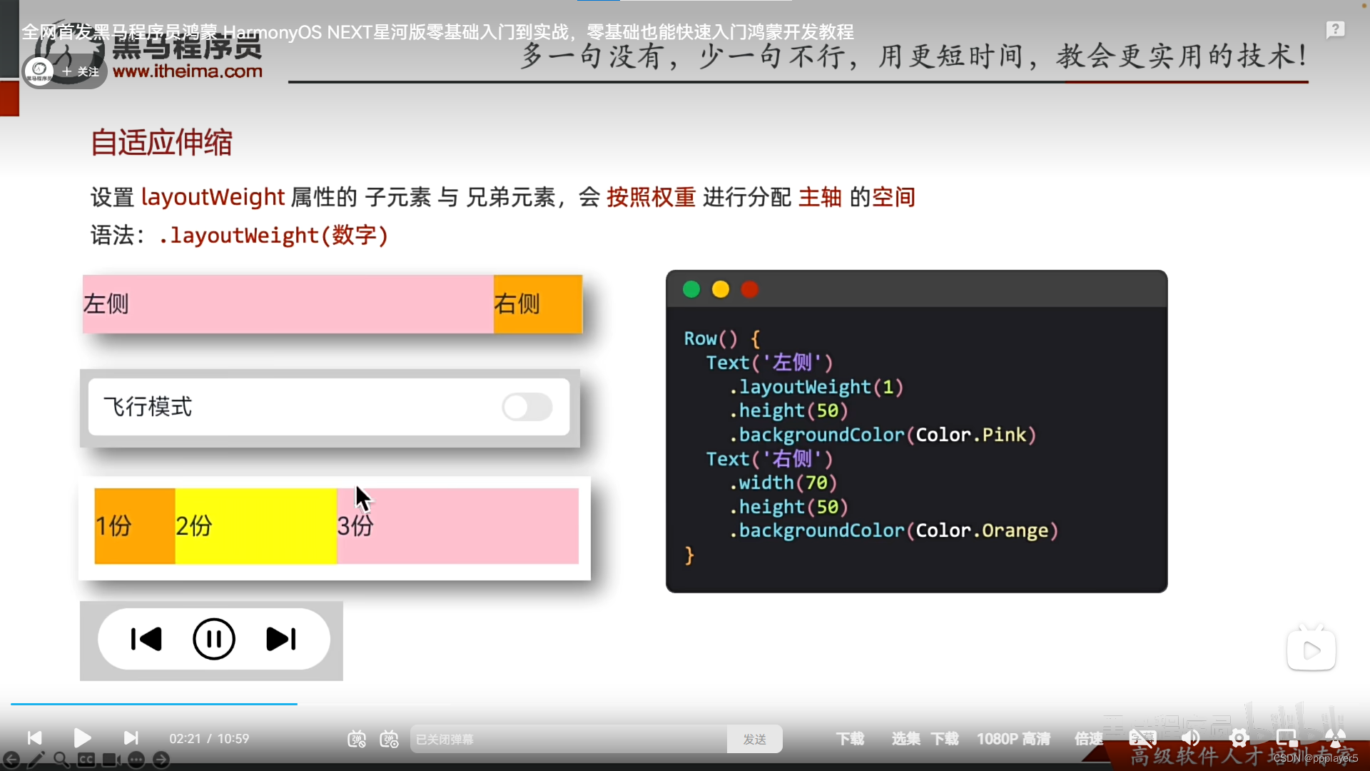Click the first 下载 download button
1370x771 pixels.
click(850, 739)
